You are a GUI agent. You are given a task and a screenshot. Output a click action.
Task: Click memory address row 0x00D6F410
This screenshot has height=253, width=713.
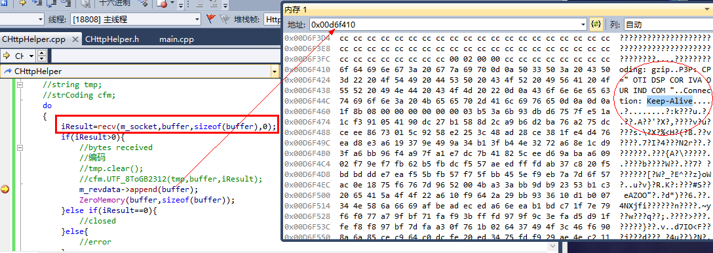pyautogui.click(x=307, y=69)
